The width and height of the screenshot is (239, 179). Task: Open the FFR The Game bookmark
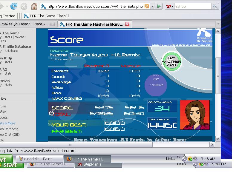click(x=48, y=16)
